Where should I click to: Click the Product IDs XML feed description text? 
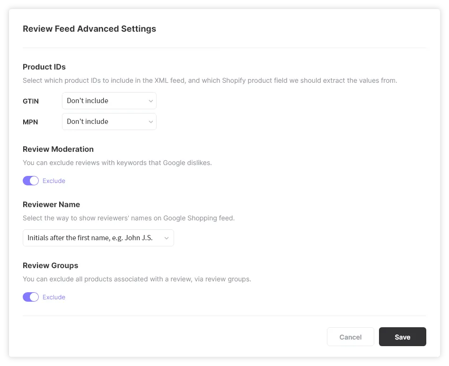tap(210, 80)
